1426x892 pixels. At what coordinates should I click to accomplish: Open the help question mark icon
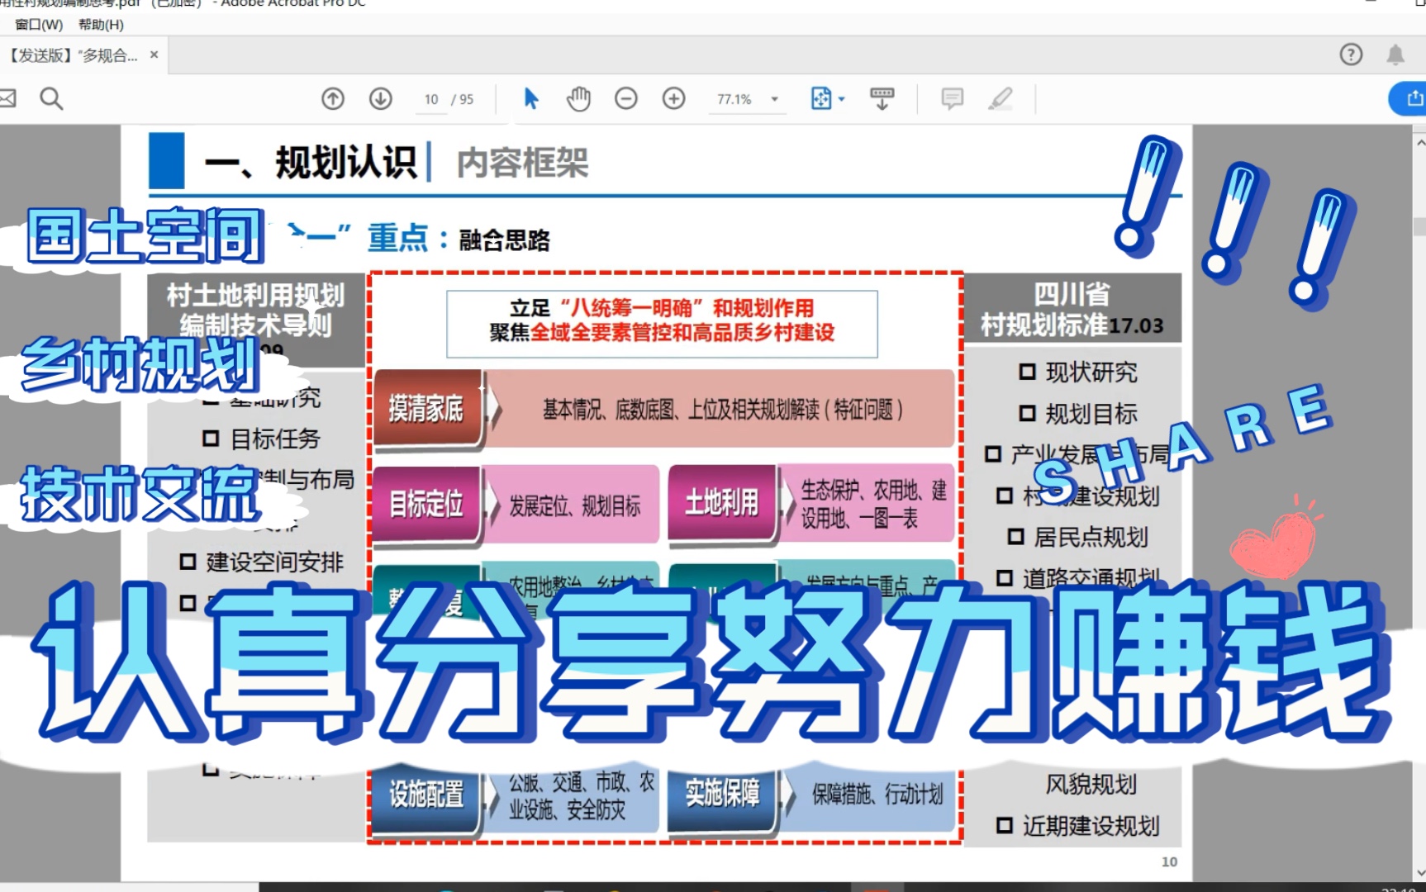(x=1351, y=55)
